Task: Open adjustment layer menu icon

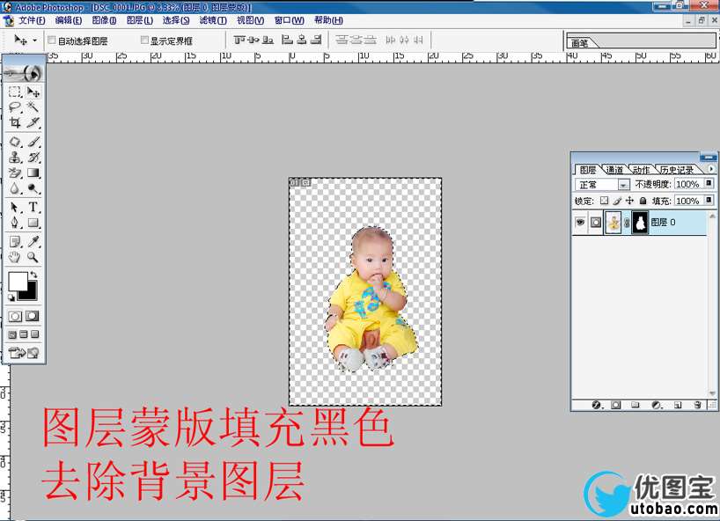Action: tap(657, 405)
